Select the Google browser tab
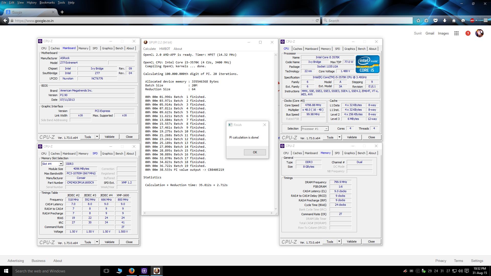The image size is (491, 276). coord(30,12)
